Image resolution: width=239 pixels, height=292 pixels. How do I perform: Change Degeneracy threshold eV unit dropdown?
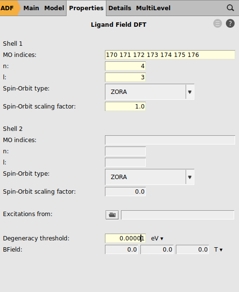(157, 238)
